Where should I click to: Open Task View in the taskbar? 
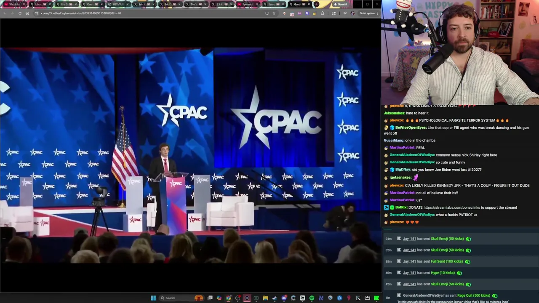click(210, 298)
